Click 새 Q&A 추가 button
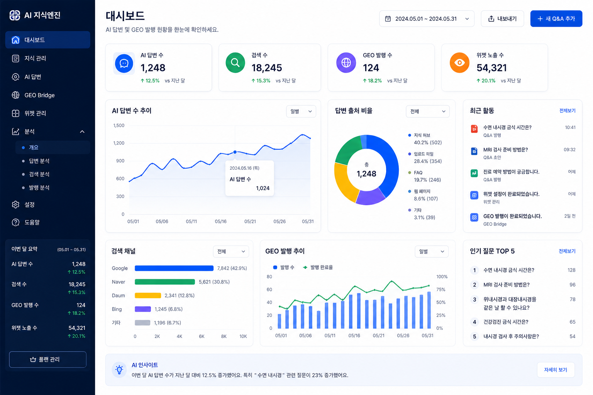593x395 pixels. click(x=556, y=19)
